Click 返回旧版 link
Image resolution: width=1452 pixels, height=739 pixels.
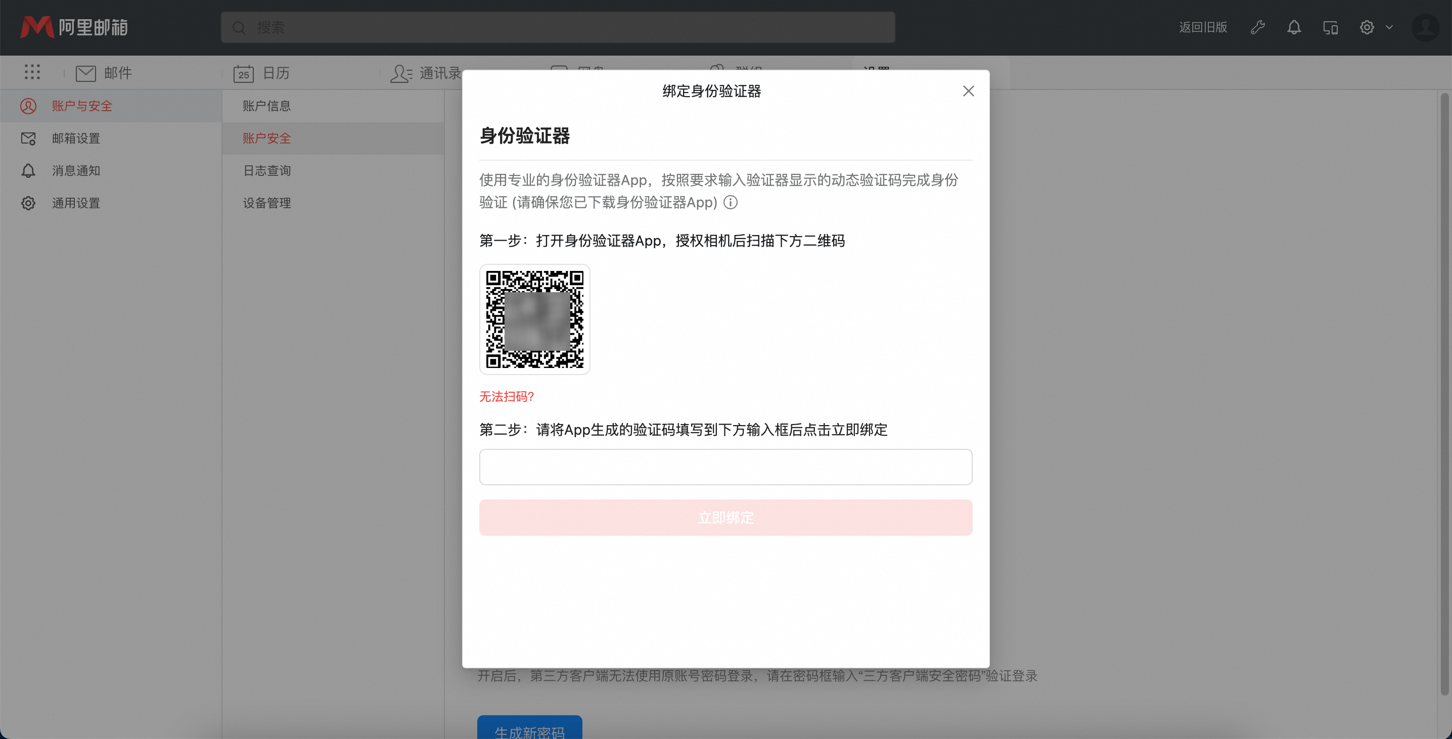[1203, 27]
